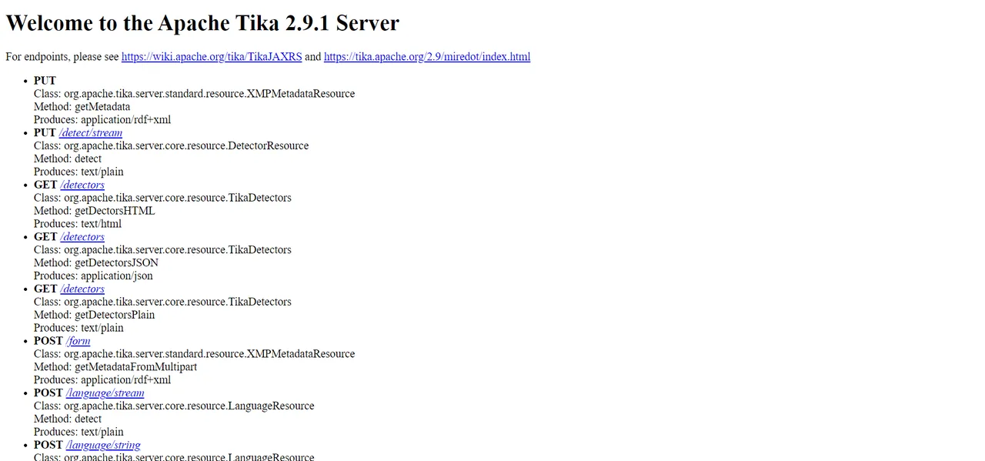Open the /language/string endpoint link
This screenshot has width=985, height=461.
[103, 445]
